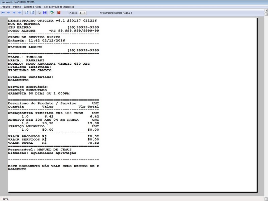This screenshot has width=268, height=201.
Task: Click the 'PROBLEMAS DE CAMBIO' text
Action: [x=29, y=70]
